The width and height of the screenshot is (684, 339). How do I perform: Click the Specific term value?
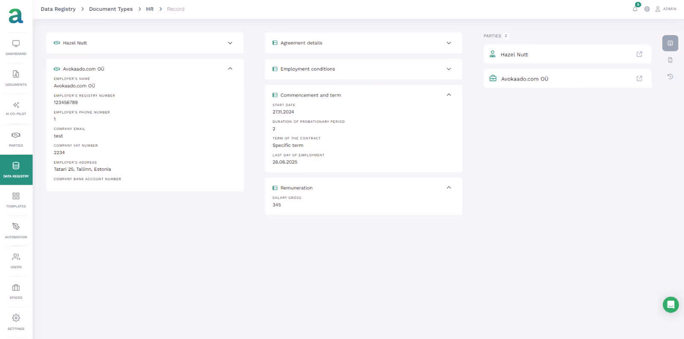288,146
